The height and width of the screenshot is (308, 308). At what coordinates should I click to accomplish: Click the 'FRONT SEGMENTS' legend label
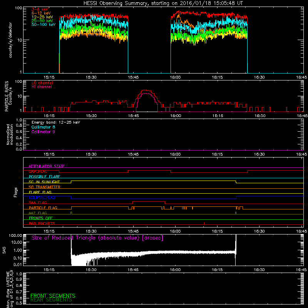tap(53, 296)
